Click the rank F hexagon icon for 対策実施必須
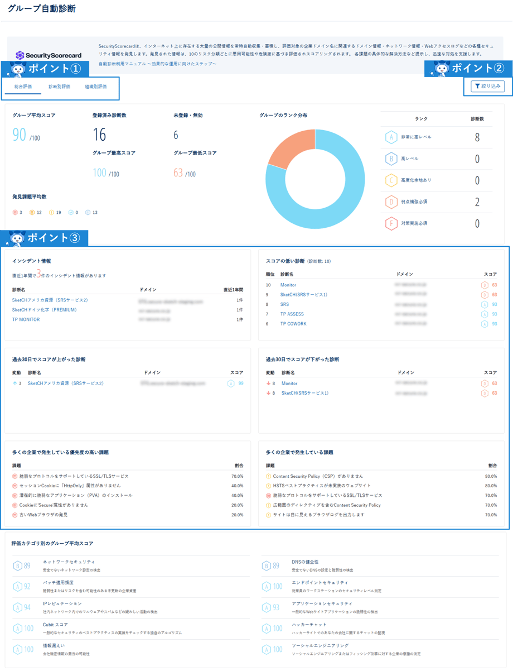513x671 pixels. (x=391, y=223)
